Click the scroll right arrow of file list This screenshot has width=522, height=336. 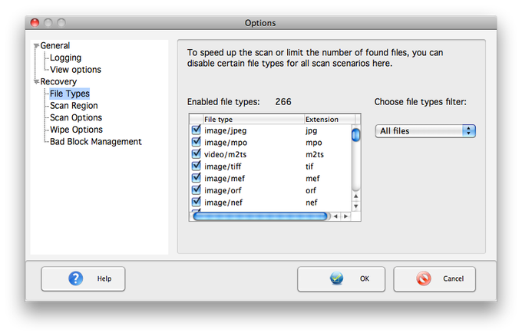pos(345,216)
